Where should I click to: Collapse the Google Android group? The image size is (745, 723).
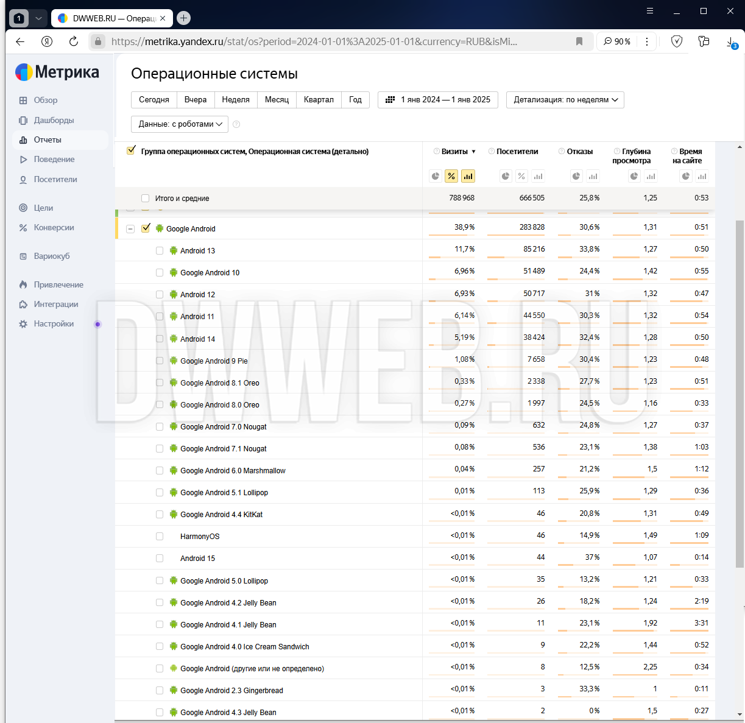tap(130, 229)
